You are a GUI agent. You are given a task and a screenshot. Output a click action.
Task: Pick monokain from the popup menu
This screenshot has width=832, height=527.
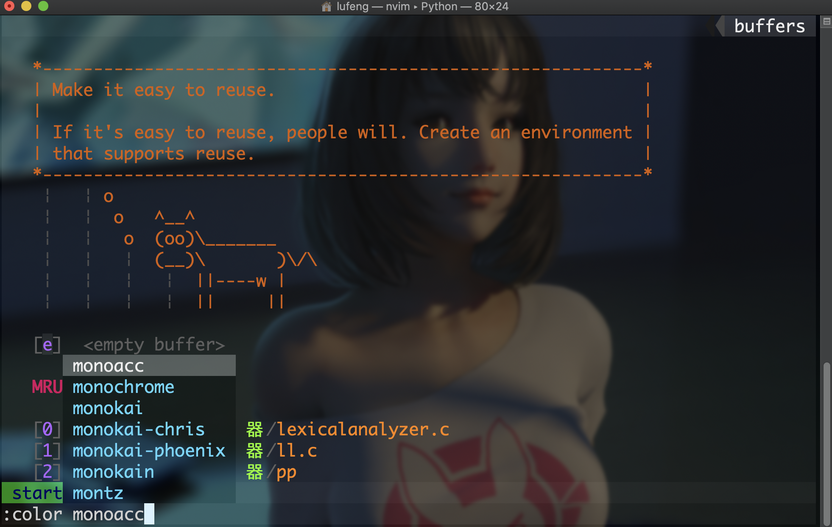tap(113, 472)
